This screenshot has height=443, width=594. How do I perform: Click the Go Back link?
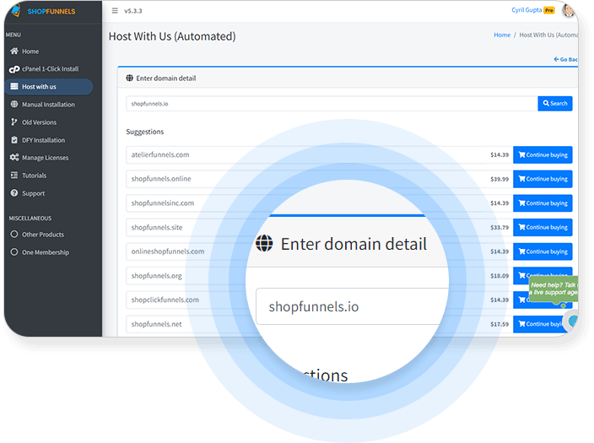pyautogui.click(x=565, y=60)
